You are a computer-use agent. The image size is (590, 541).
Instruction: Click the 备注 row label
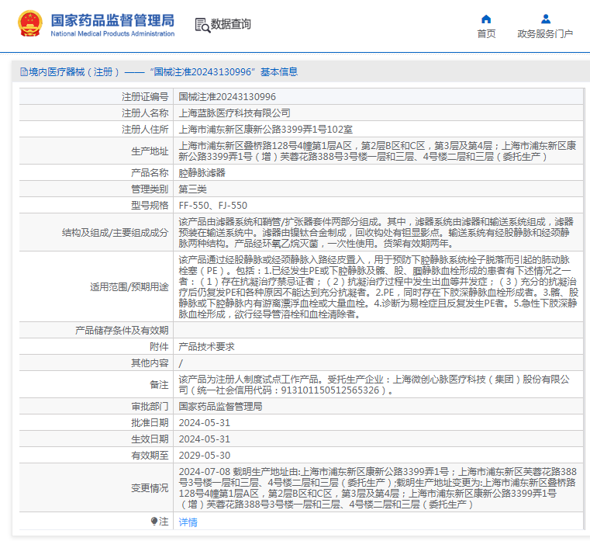[159, 385]
